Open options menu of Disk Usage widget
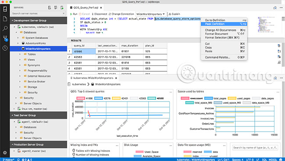This screenshot has width=285, height=161. [x=171, y=145]
